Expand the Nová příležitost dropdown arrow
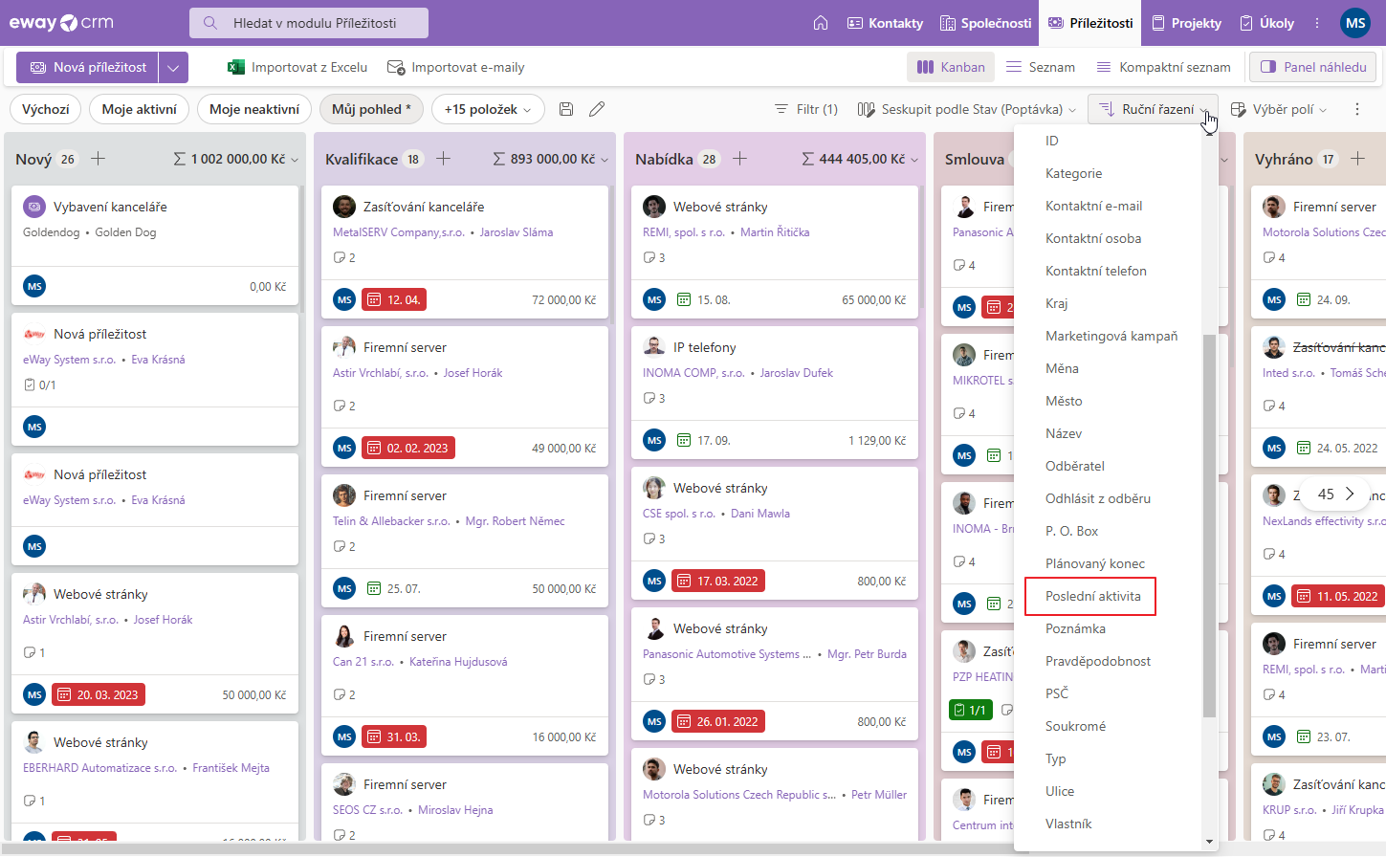Viewport: 1386px width, 857px height. pyautogui.click(x=173, y=67)
